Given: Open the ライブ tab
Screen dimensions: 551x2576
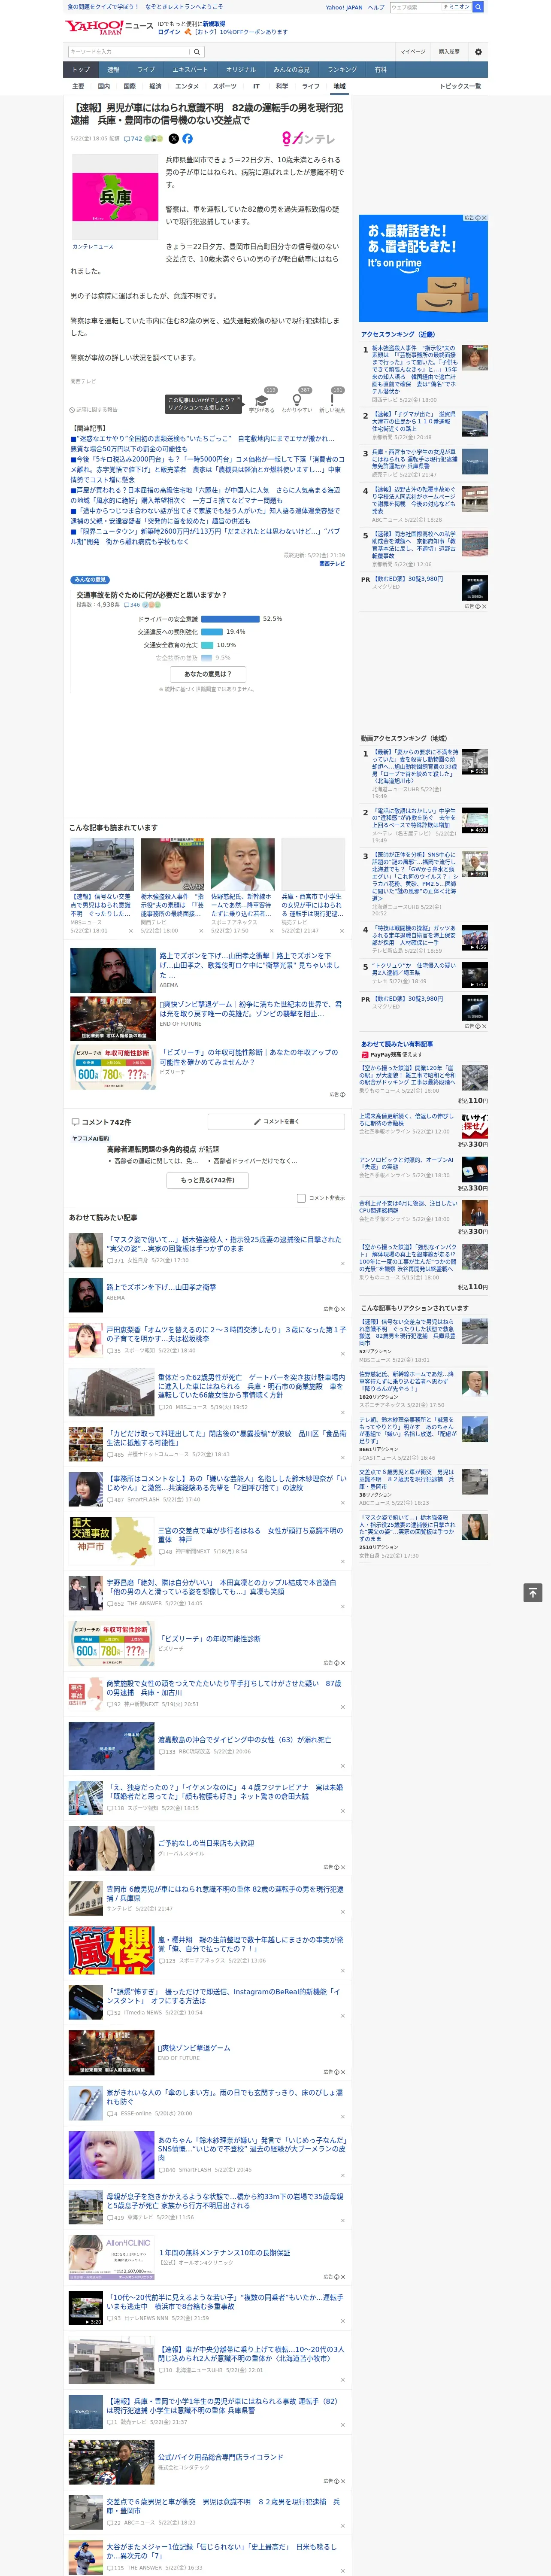Looking at the screenshot, I should [x=146, y=70].
